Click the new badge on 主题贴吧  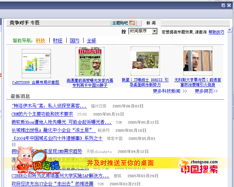pyautogui.click(x=132, y=23)
